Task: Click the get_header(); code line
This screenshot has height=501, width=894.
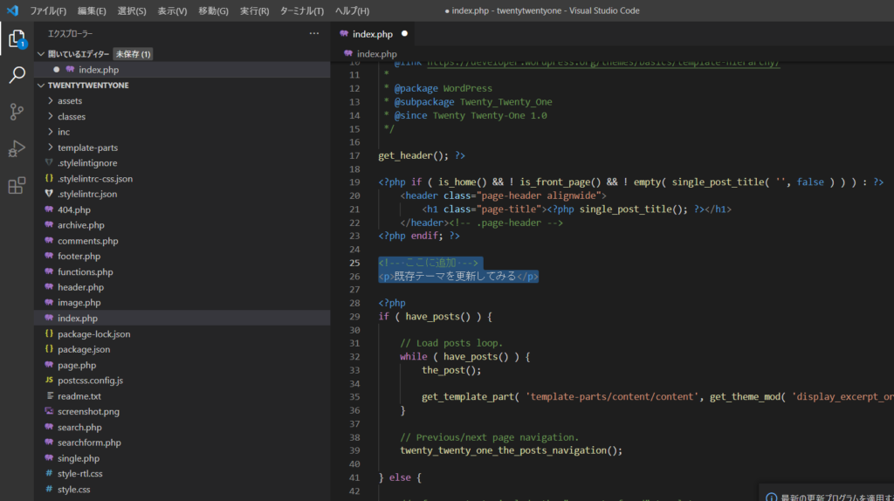Action: coord(422,155)
